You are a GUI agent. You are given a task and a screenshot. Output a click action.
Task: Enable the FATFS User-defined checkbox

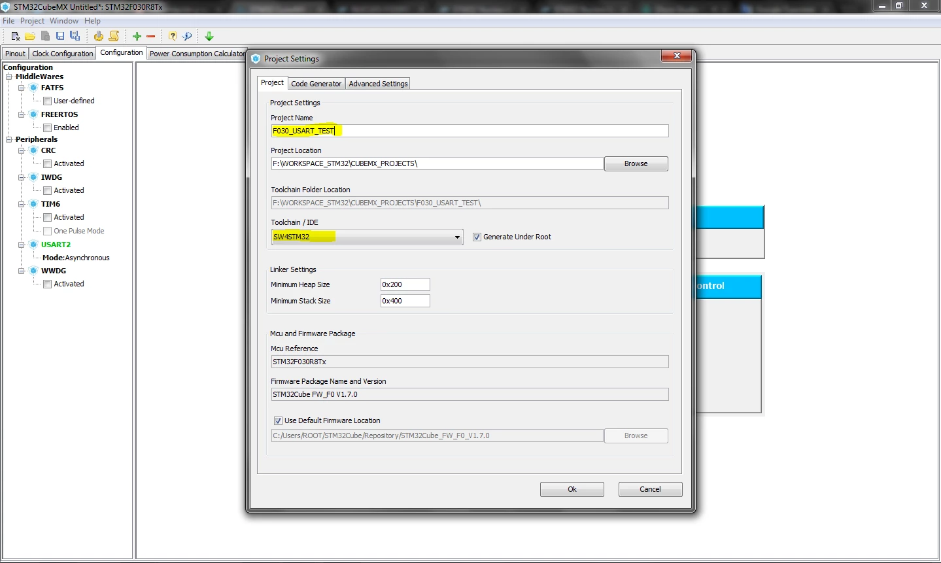[47, 101]
